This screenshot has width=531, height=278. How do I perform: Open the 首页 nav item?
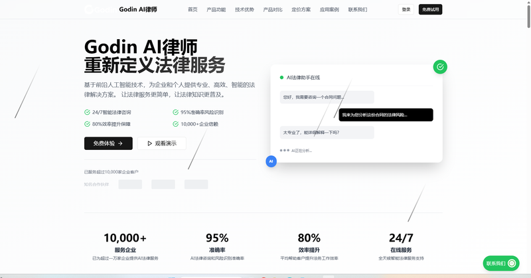point(192,9)
